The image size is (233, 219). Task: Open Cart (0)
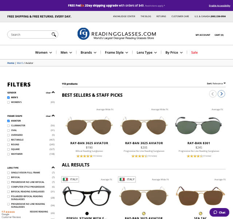pyautogui.click(x=219, y=35)
